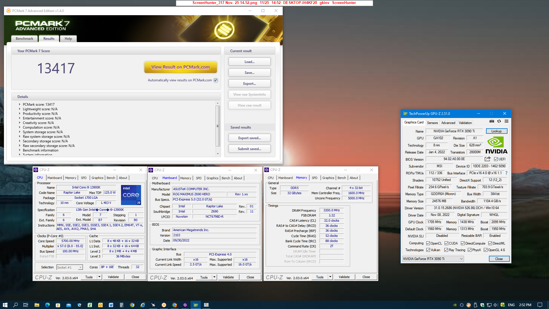The image size is (549, 309).
Task: Open the notification center
Action: point(540,305)
